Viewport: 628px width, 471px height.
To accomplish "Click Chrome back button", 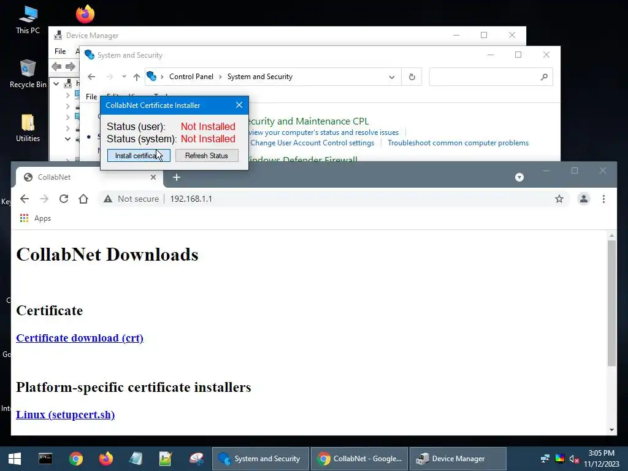I will pos(25,199).
